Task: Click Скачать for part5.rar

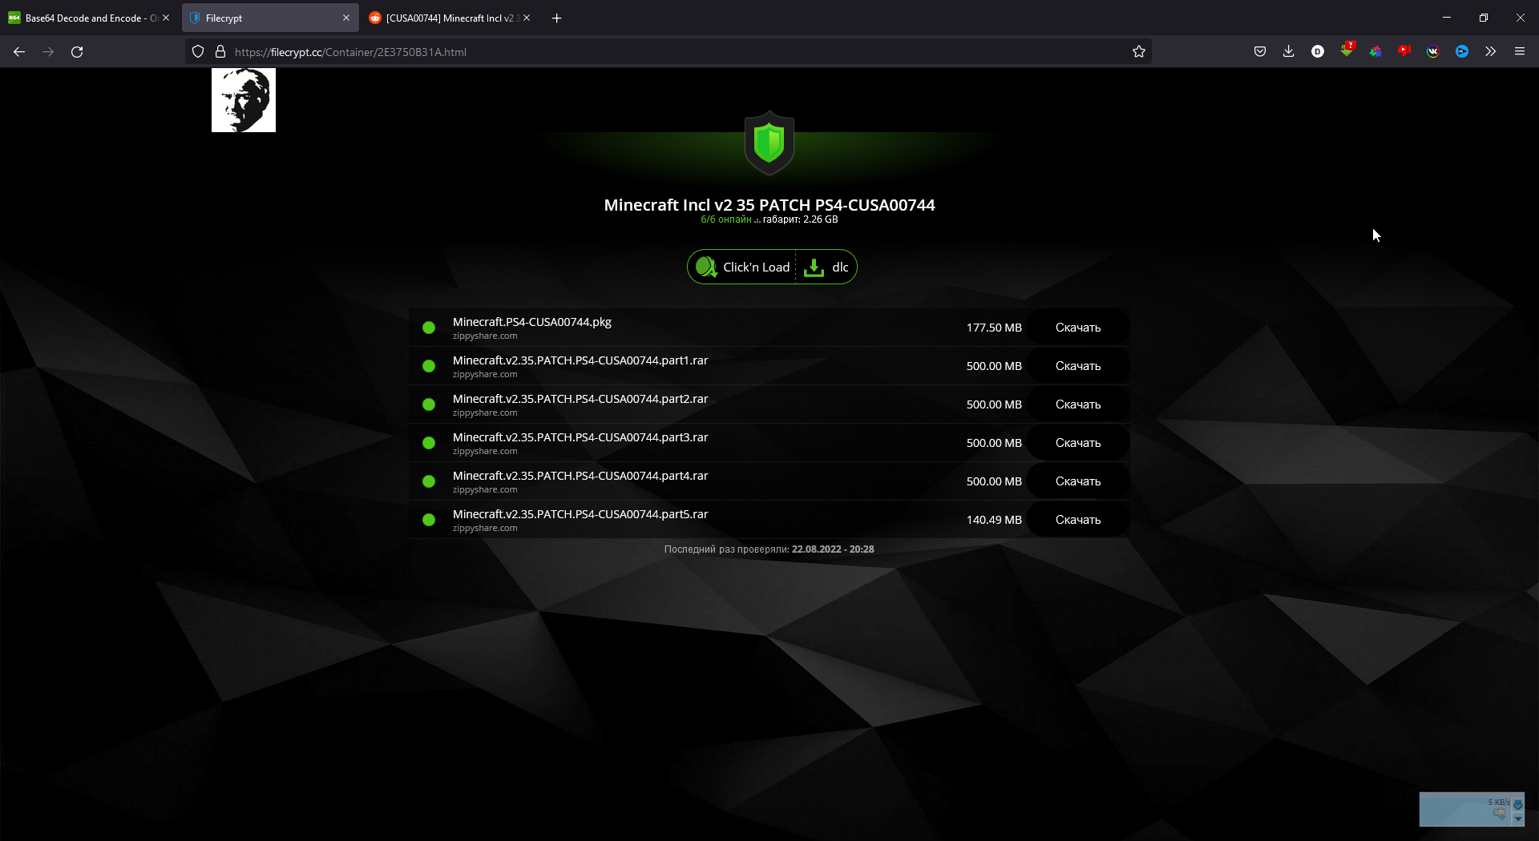Action: 1078,520
